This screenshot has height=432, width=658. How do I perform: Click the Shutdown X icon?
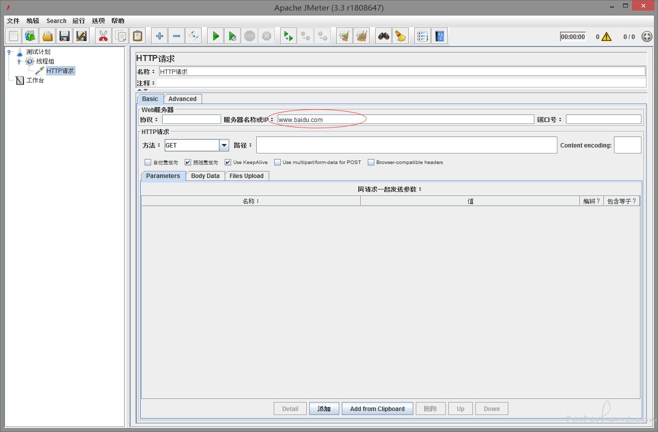pyautogui.click(x=267, y=36)
